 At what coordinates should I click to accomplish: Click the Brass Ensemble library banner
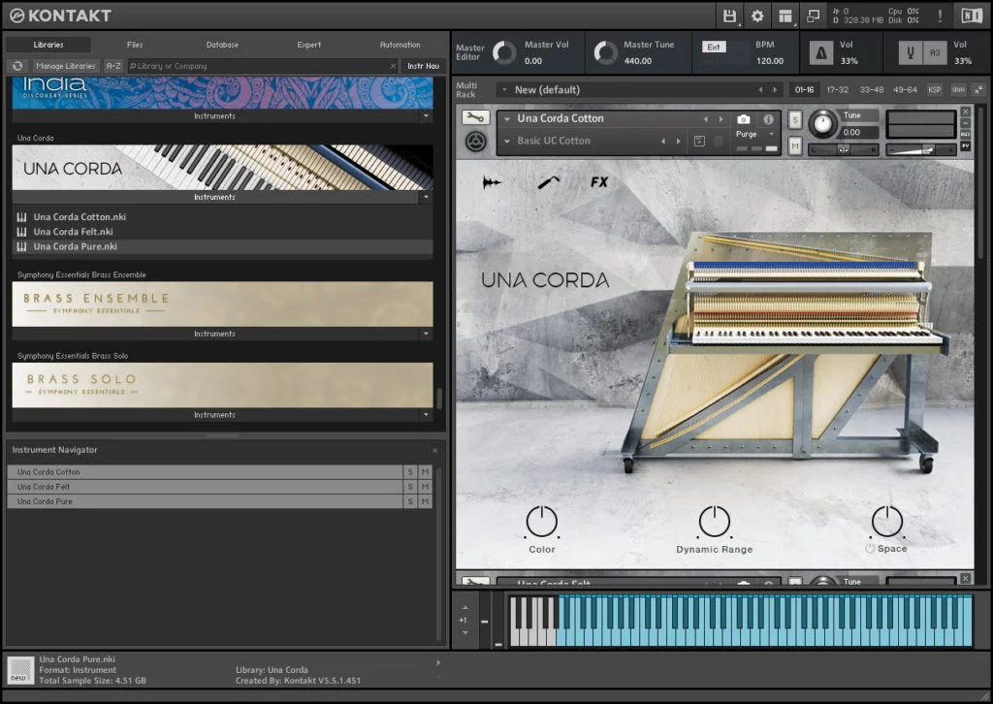[x=222, y=304]
